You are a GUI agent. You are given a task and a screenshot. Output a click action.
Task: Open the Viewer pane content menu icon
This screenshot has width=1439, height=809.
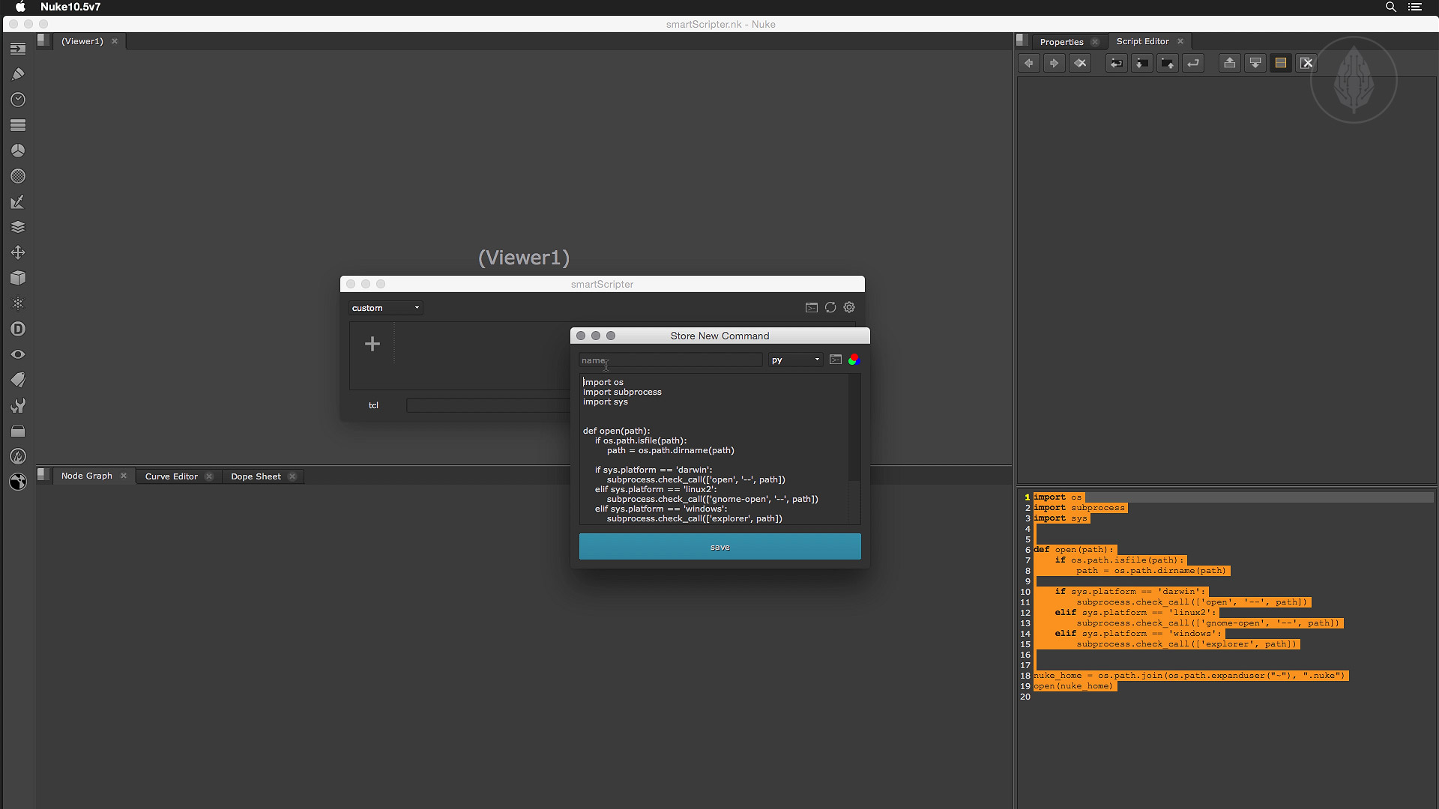(44, 40)
